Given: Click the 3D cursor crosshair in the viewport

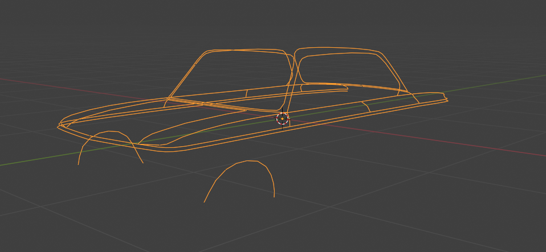Looking at the screenshot, I should 282,119.
